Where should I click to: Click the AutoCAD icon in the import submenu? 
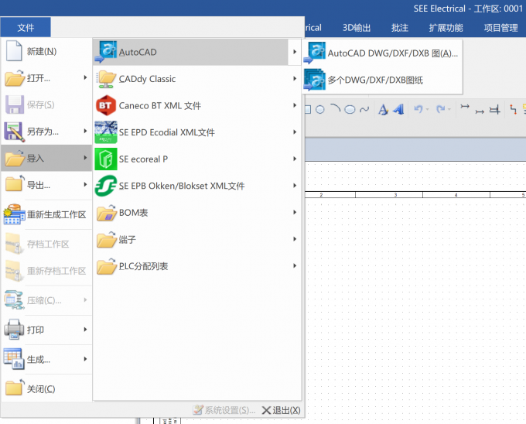pyautogui.click(x=106, y=52)
